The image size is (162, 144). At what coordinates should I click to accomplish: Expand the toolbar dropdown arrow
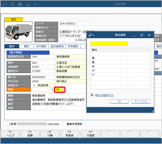[35, 4]
